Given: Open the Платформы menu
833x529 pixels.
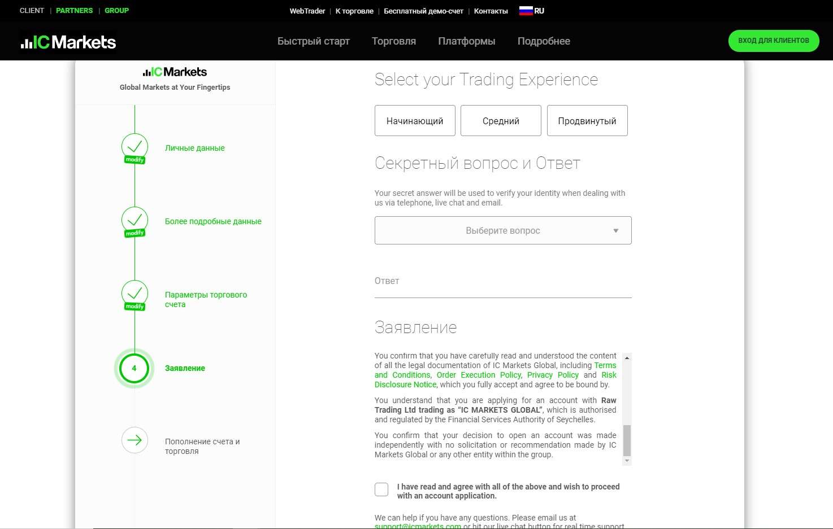Looking at the screenshot, I should 467,41.
